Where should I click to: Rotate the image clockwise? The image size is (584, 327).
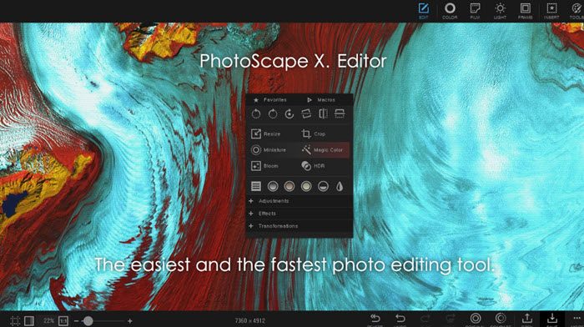tap(273, 114)
